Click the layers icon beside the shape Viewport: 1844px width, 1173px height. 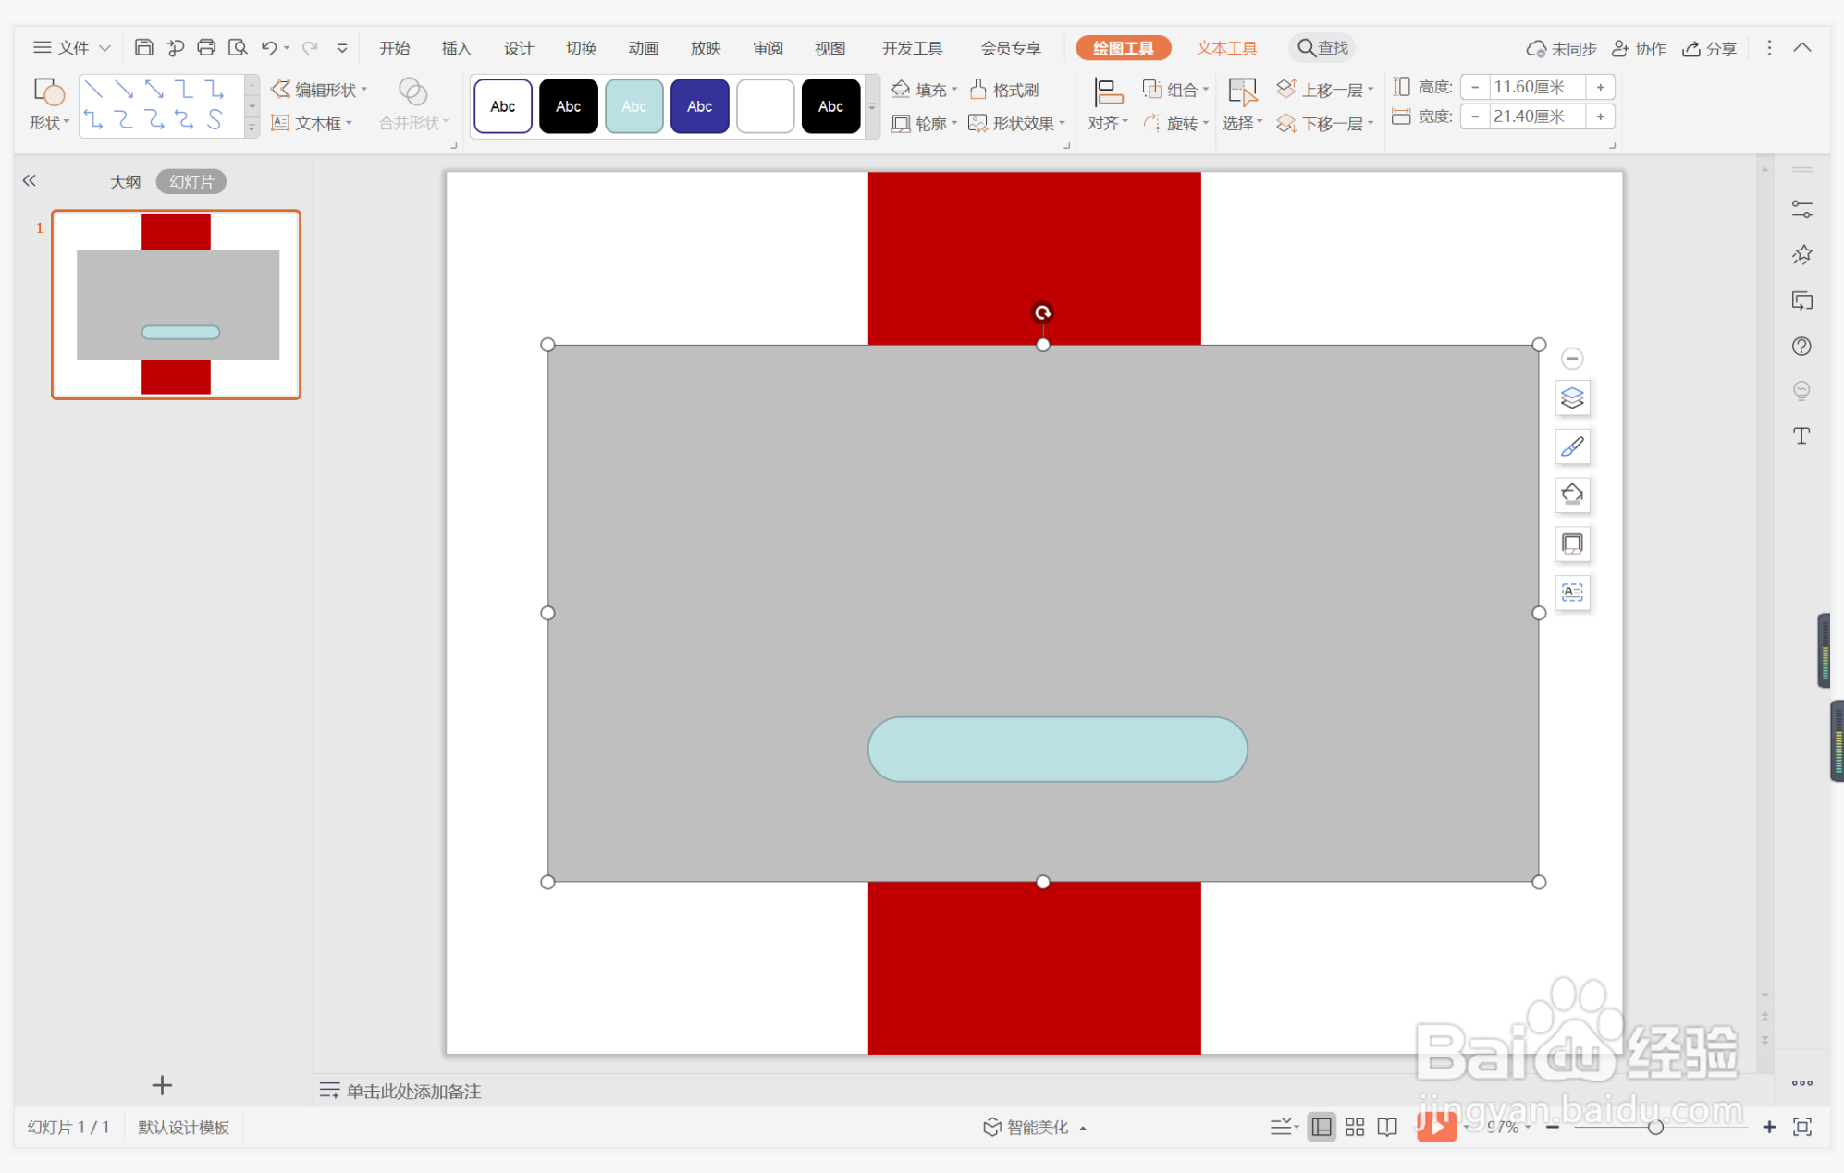click(x=1572, y=398)
